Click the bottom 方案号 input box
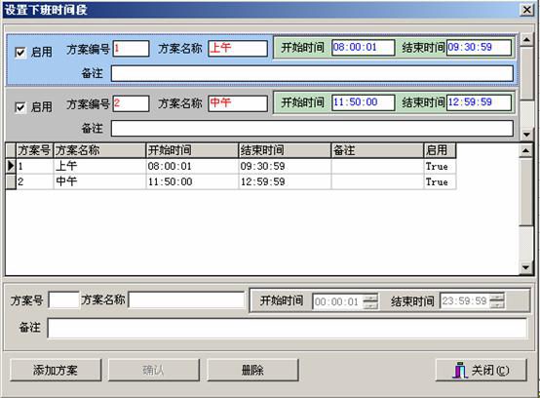540x398 pixels. (64, 299)
